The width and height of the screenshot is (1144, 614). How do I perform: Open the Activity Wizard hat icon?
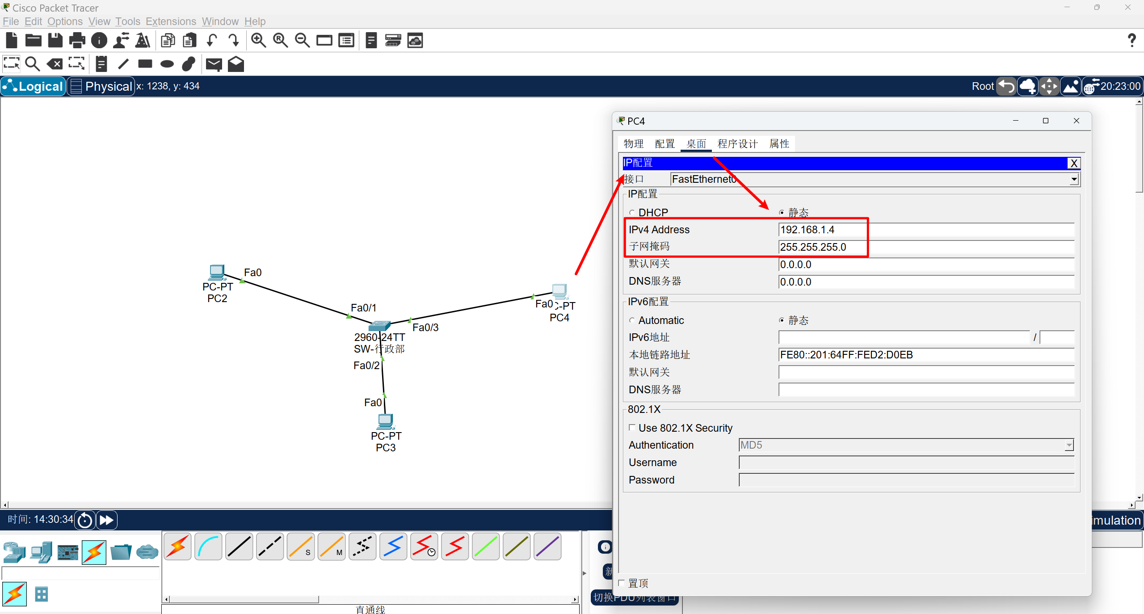(143, 41)
